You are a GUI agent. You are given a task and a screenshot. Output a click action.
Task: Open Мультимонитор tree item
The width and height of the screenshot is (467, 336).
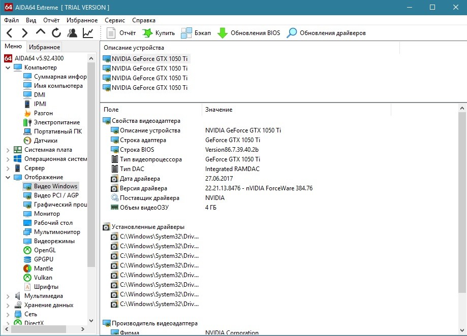coord(52,231)
